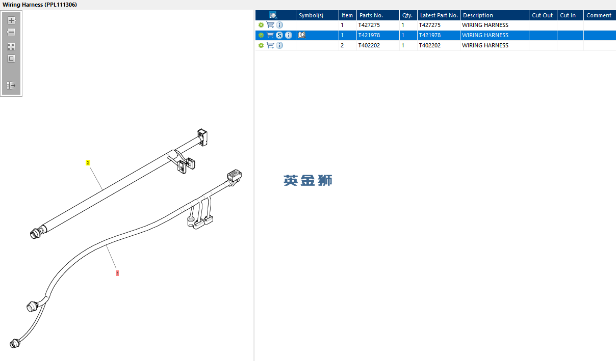This screenshot has height=361, width=616.
Task: Click the single-square fit view icon
Action: pyautogui.click(x=11, y=59)
